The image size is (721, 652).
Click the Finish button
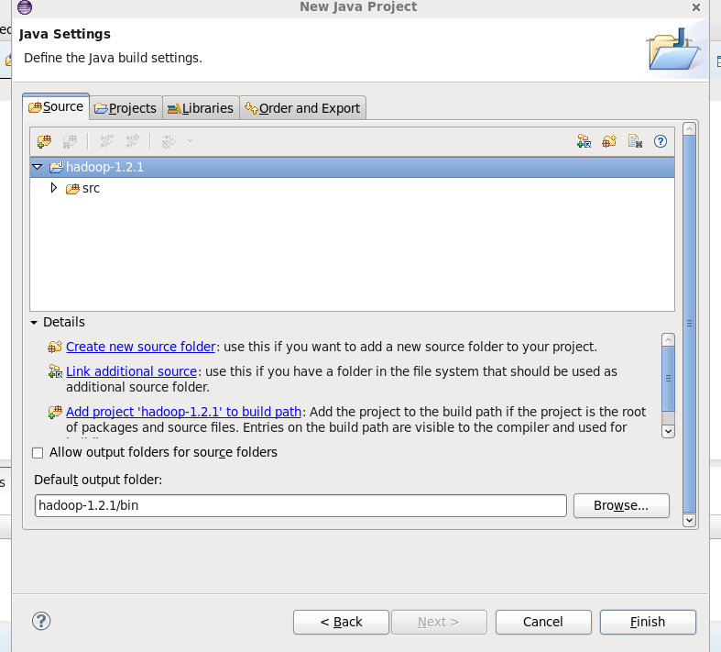[648, 622]
